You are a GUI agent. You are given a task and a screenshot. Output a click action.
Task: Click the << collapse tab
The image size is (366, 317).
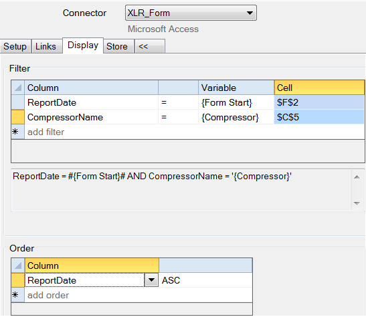coord(150,46)
